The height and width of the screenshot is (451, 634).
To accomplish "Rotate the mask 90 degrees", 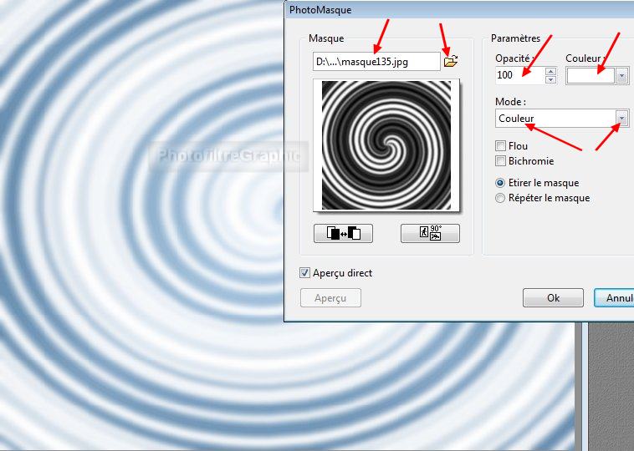I will point(430,233).
